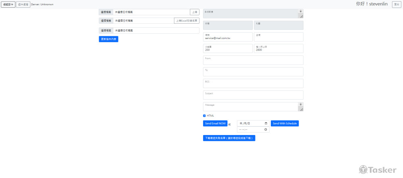Screen dimensions: 403x178
Task: Select the second tab button at top-left
Action: point(23,4)
